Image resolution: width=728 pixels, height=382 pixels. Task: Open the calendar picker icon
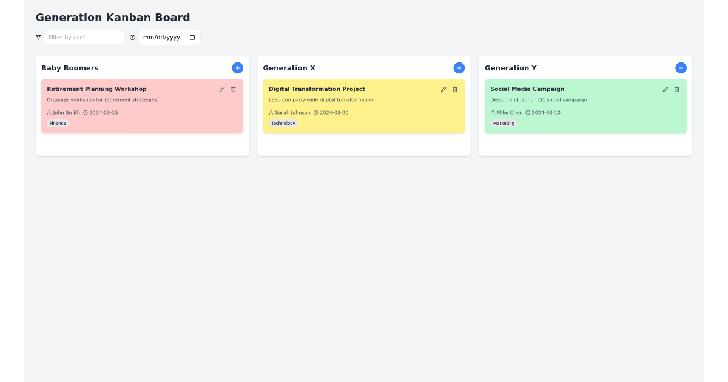tap(191, 37)
